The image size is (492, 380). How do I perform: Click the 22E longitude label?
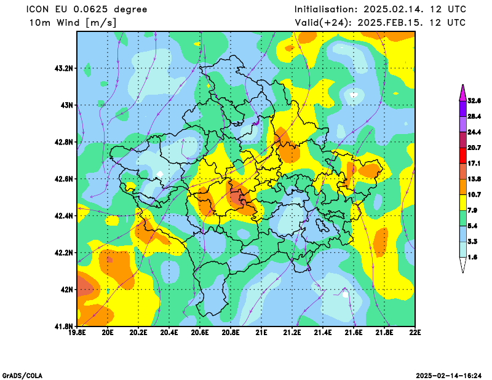coord(415,333)
